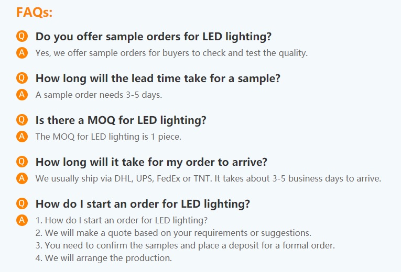401x272 pixels.
Task: Click the A icon beside MOQ 1 piece answer
Action: tap(21, 137)
